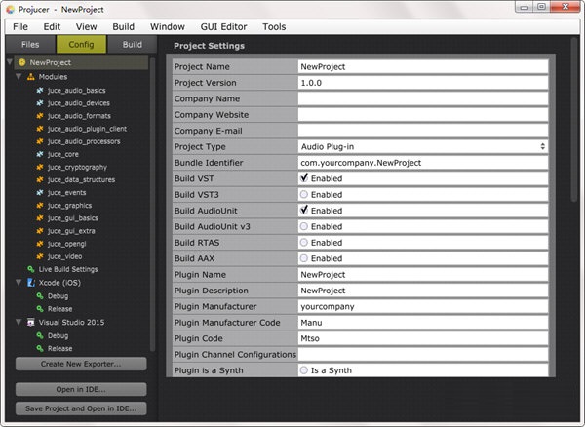Click Create New Exporter button
The width and height of the screenshot is (585, 427).
point(81,364)
